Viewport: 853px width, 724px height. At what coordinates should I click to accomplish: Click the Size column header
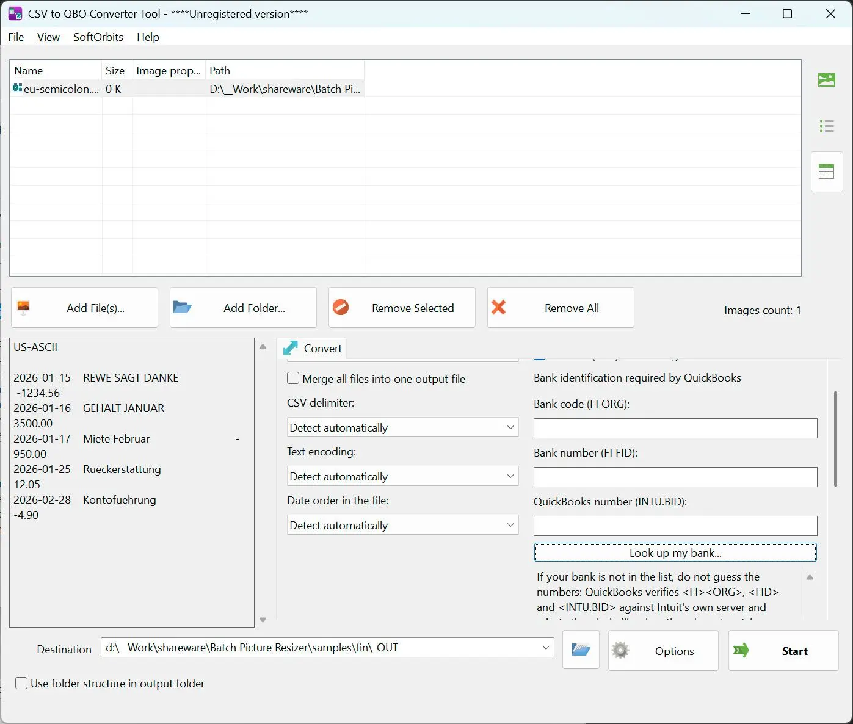pos(117,70)
